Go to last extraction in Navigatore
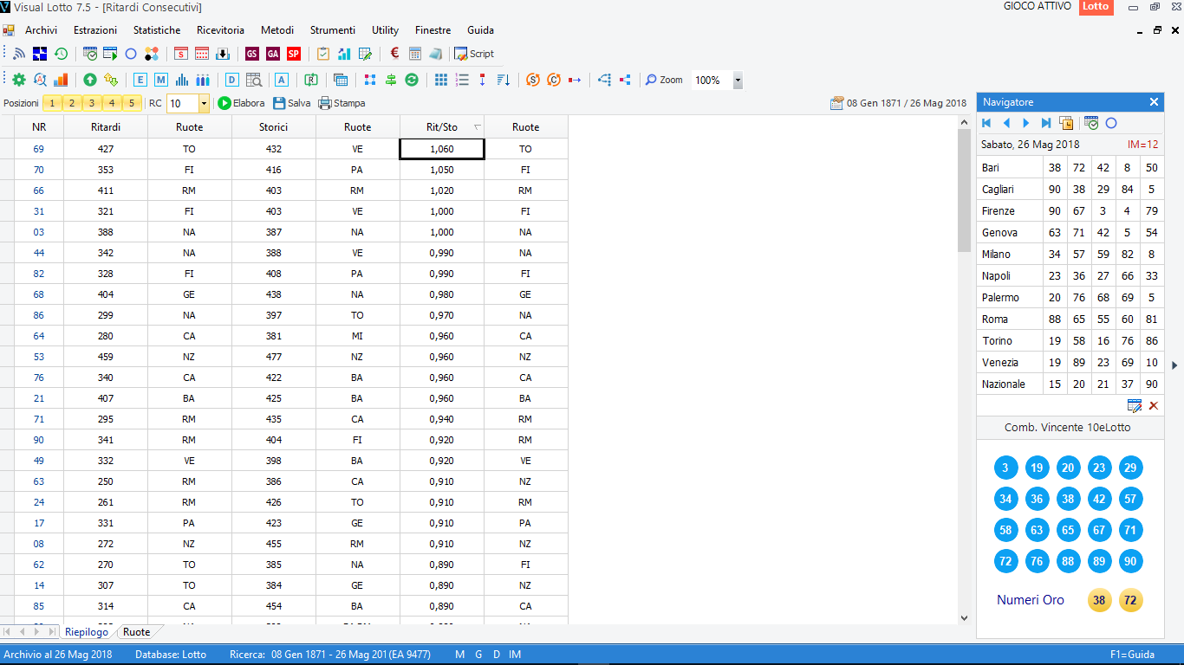This screenshot has width=1184, height=665. click(x=1046, y=123)
